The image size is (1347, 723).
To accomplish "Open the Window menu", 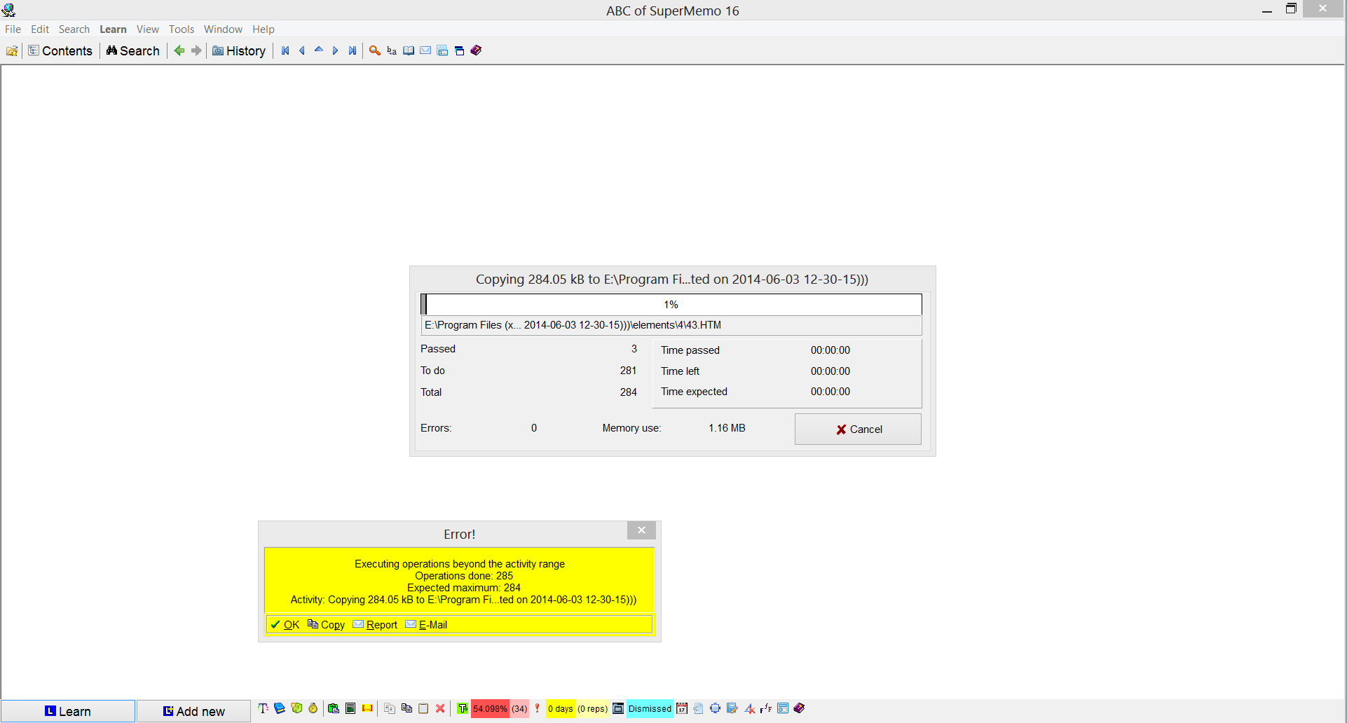I will (x=223, y=29).
